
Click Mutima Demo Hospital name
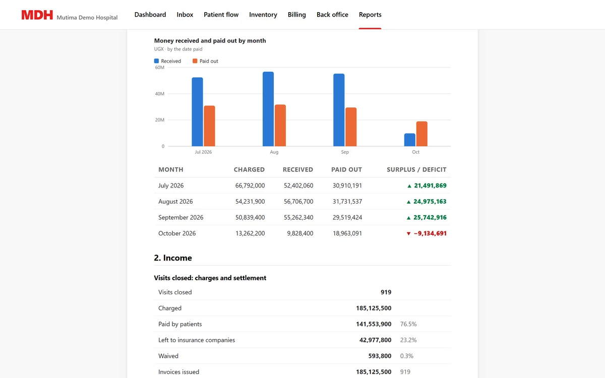(x=87, y=17)
